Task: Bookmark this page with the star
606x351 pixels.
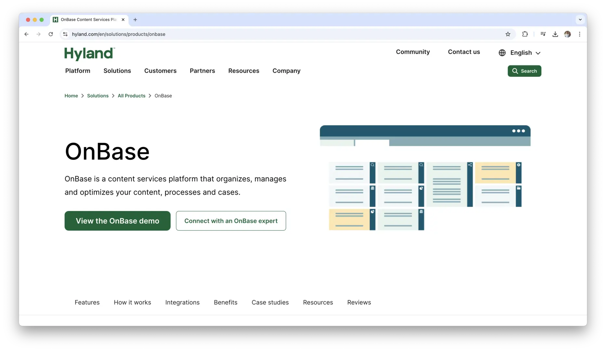Action: (508, 34)
